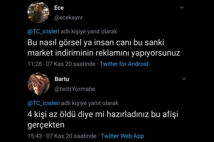
Task: Open the tweet starting "4 kişi az öldü"
Action: tap(103, 120)
